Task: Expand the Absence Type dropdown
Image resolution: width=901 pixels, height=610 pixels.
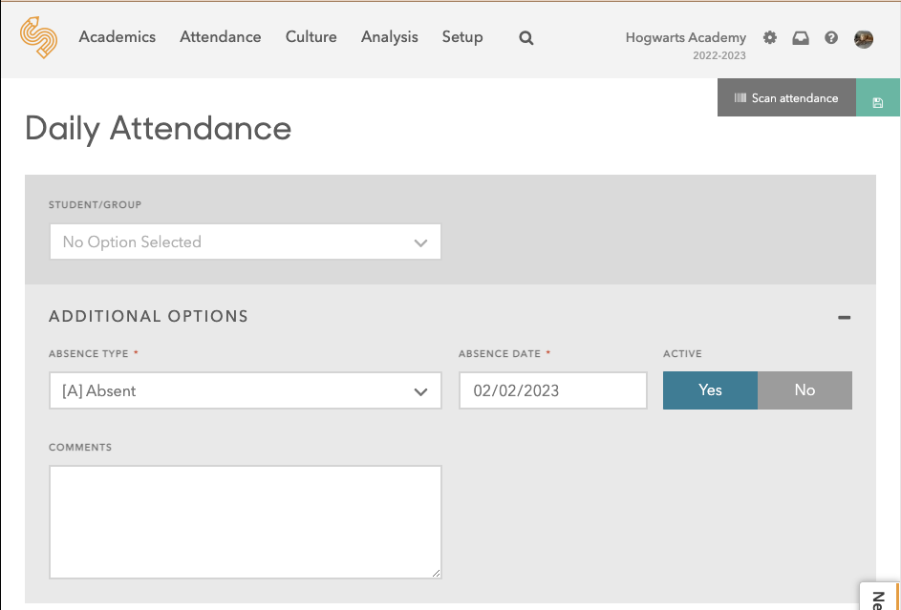Action: 245,391
